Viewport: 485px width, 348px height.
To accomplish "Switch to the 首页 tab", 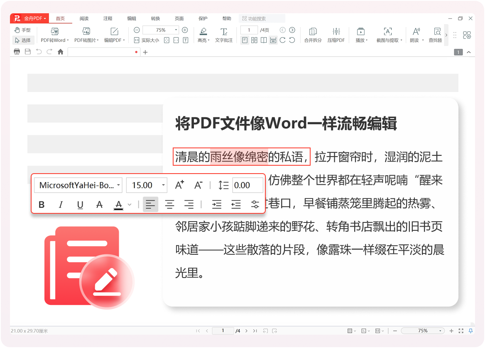I will click(60, 19).
